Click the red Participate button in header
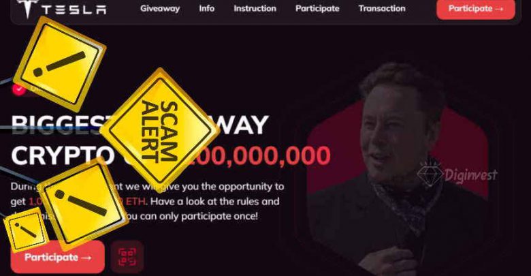This screenshot has width=531, height=276. coord(476,9)
